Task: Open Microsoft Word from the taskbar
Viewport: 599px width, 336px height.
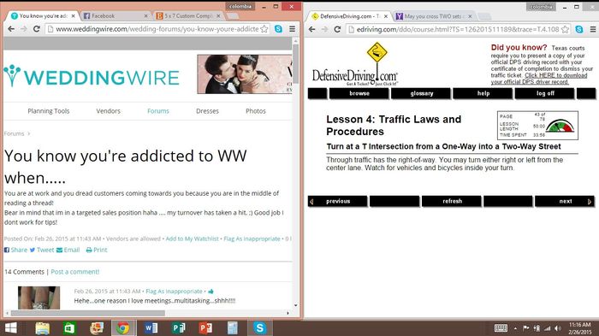Action: (151, 328)
